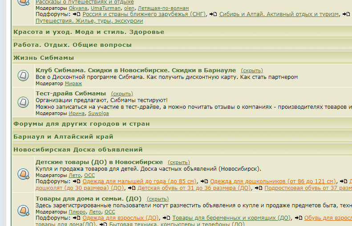
Task: Open moderator profile UmaTurman
Action: [x=105, y=8]
